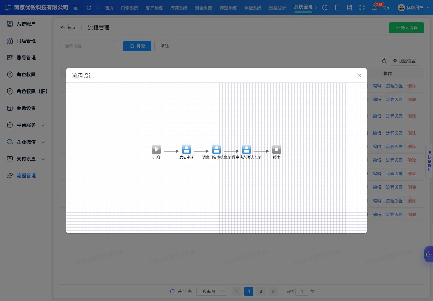433x301 pixels.
Task: Open the robot assistant icon on the right edge
Action: [x=428, y=254]
